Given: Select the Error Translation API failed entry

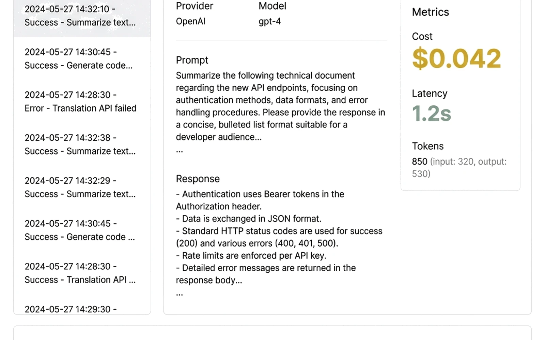Looking at the screenshot, I should coord(80,101).
